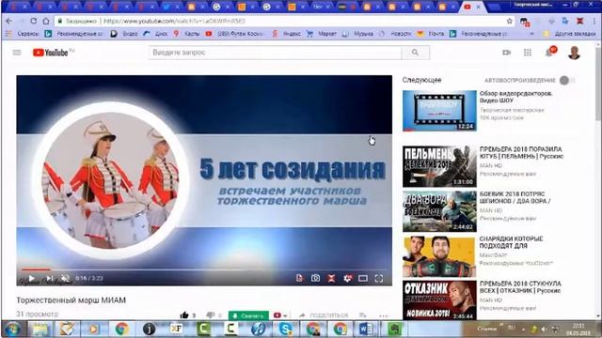Go to YouTube home via logo
602x338 pixels.
click(50, 53)
